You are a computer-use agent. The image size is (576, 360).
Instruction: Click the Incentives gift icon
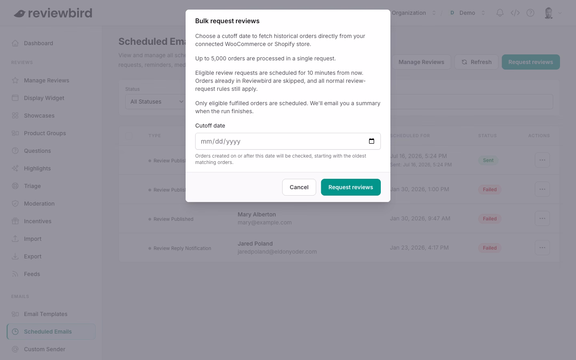coord(15,221)
